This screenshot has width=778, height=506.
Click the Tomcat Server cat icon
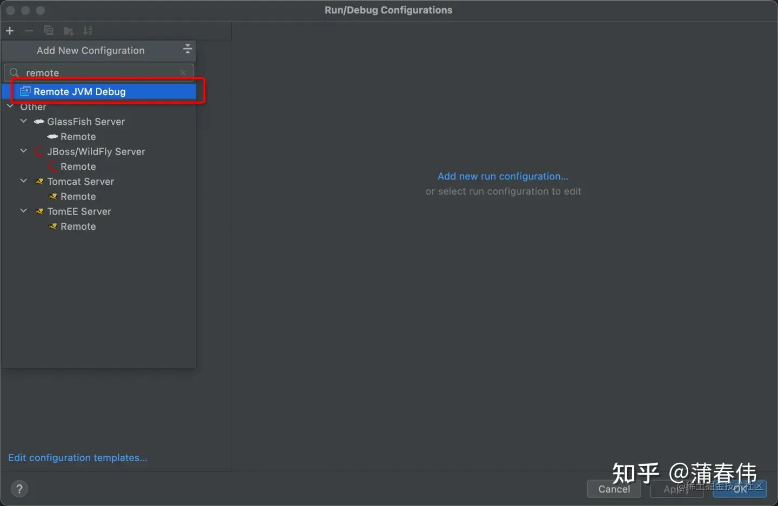click(x=39, y=182)
